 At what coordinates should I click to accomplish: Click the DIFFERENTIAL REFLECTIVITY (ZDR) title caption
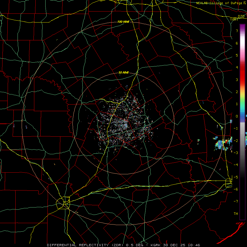[x=85, y=245]
